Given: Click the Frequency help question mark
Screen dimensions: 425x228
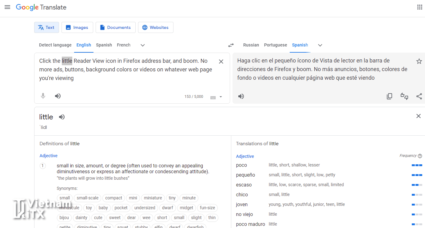Looking at the screenshot, I should 420,156.
